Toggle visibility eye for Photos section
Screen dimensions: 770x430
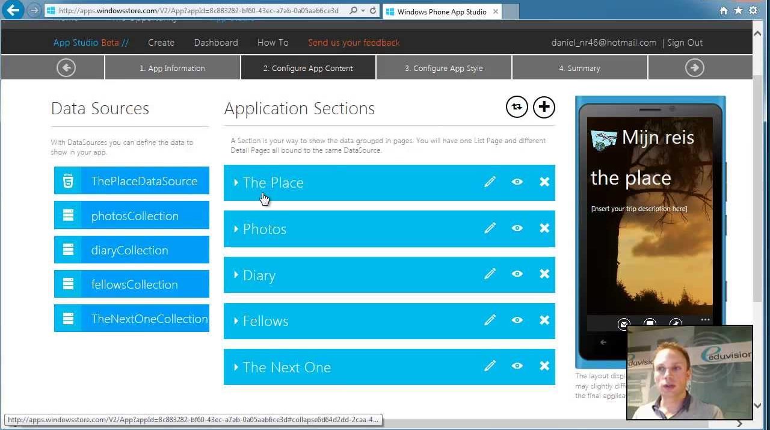click(x=517, y=228)
